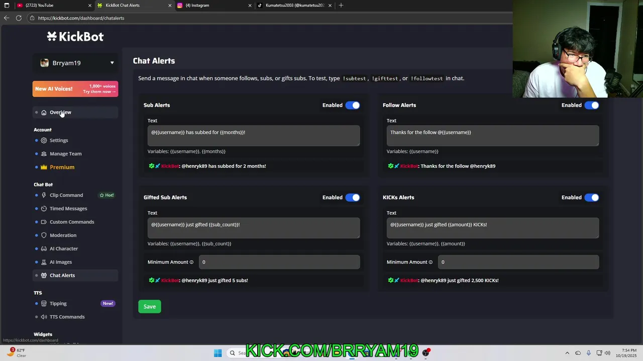Show hidden system tray icons chevron

pyautogui.click(x=567, y=353)
